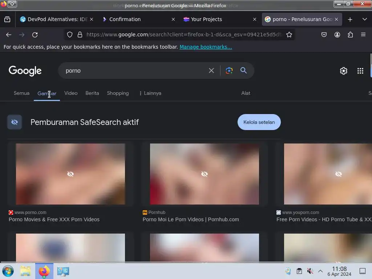Open the clock showing 11:08

339,271
